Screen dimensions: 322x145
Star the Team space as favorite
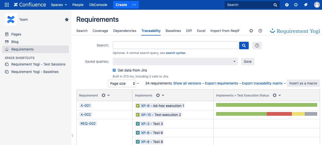67,19
